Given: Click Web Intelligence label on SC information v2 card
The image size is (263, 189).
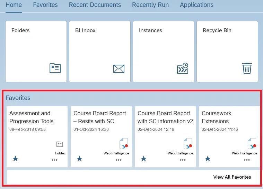Looking at the screenshot, I should [x=180, y=153].
